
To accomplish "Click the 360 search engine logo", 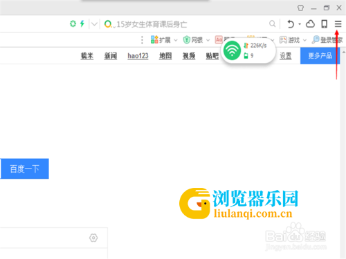I will pos(108,23).
